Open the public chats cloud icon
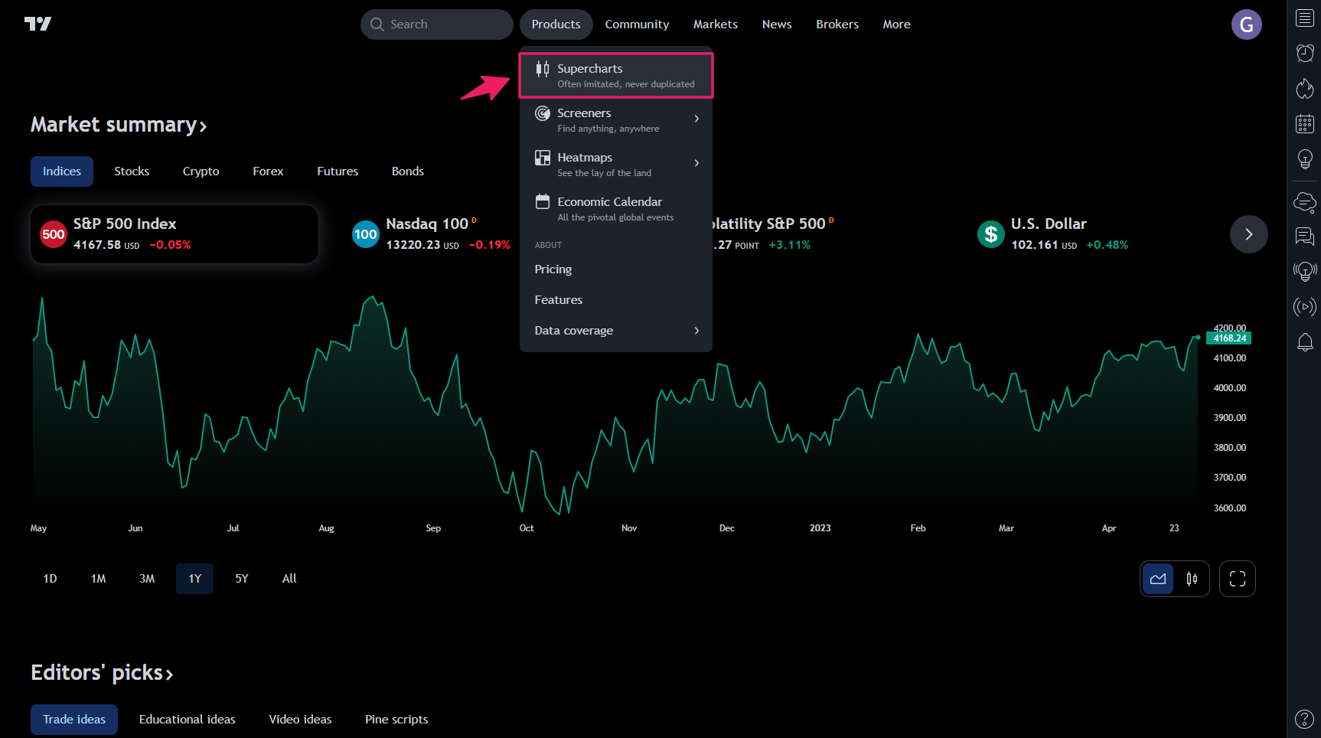The width and height of the screenshot is (1321, 738). [1305, 202]
